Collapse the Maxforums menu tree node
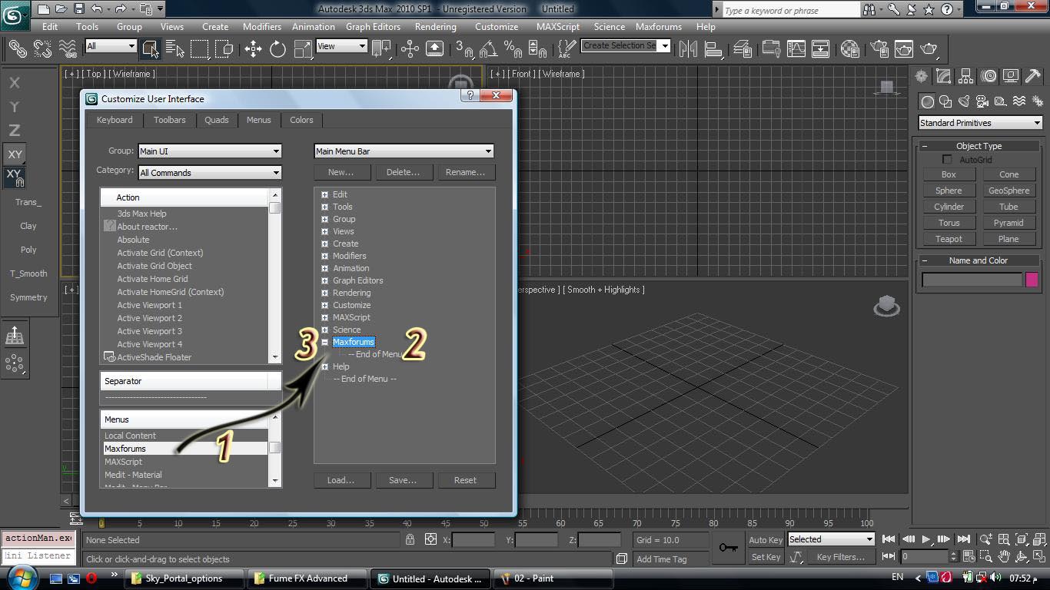Viewport: 1050px width, 590px height. click(325, 342)
